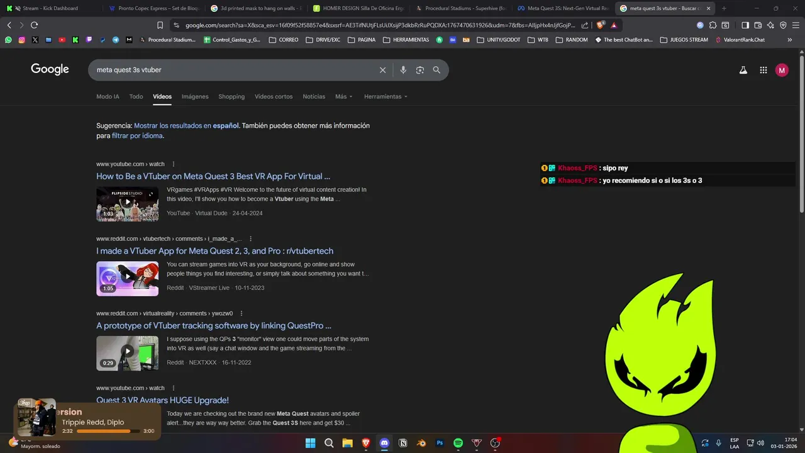This screenshot has height=453, width=805.
Task: Click the 'filtrar por idioma' link
Action: point(137,136)
